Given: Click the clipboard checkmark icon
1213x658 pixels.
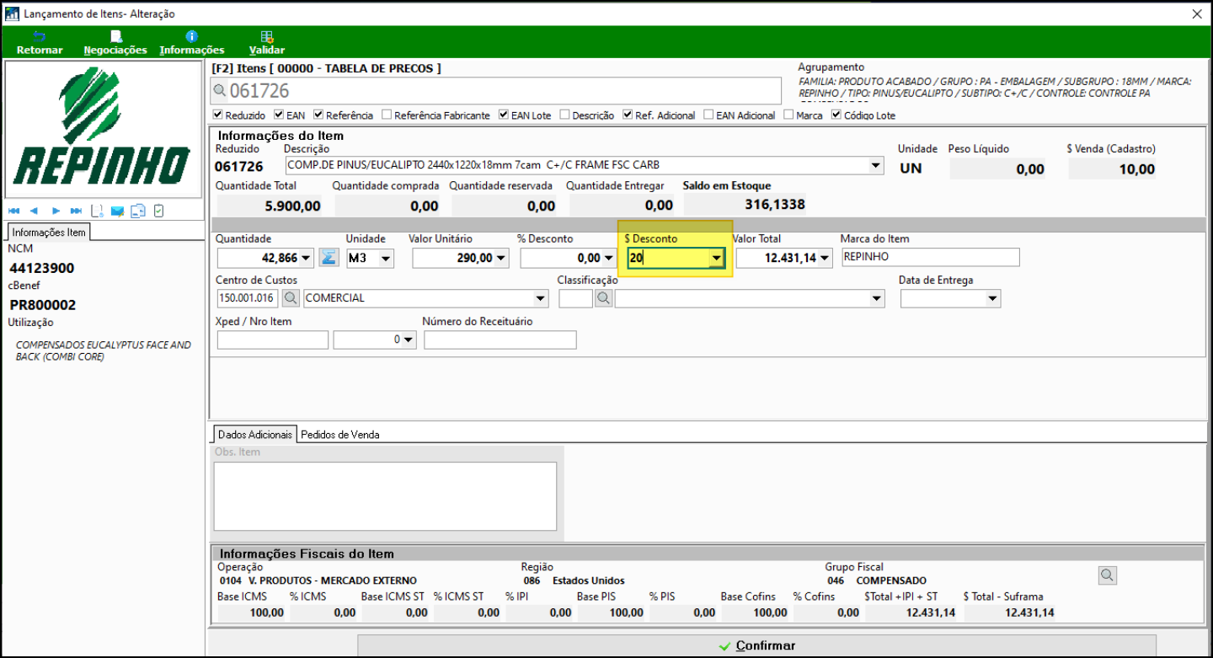Looking at the screenshot, I should tap(158, 211).
